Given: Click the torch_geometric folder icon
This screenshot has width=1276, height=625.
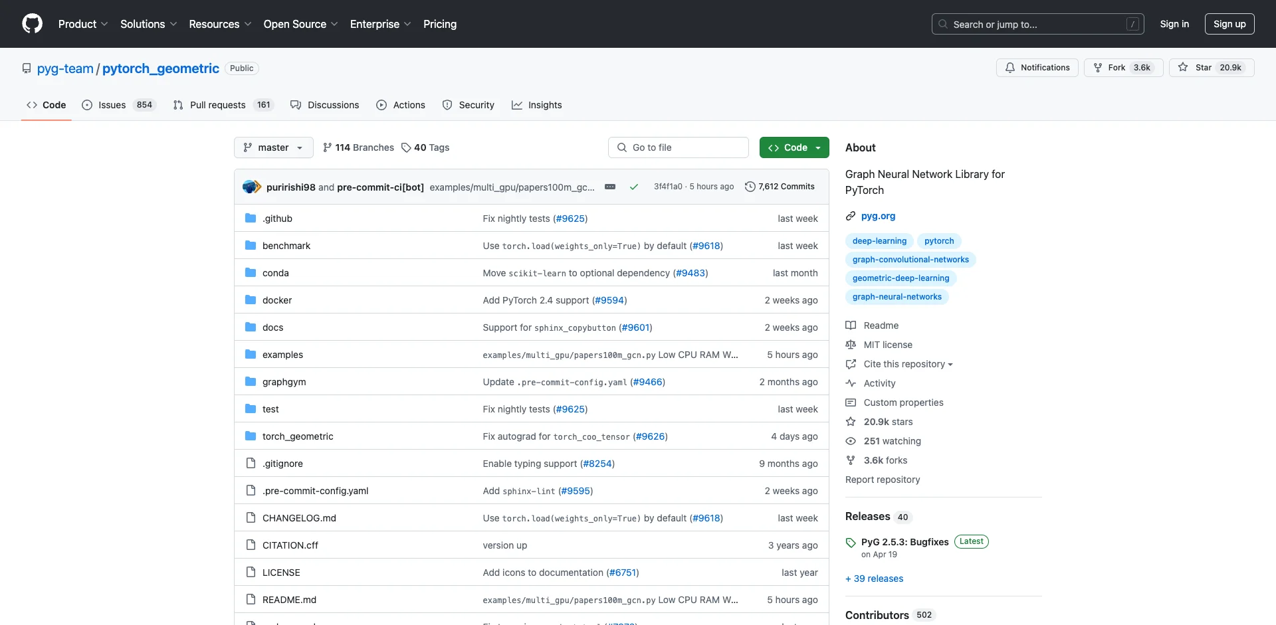Looking at the screenshot, I should click(251, 436).
